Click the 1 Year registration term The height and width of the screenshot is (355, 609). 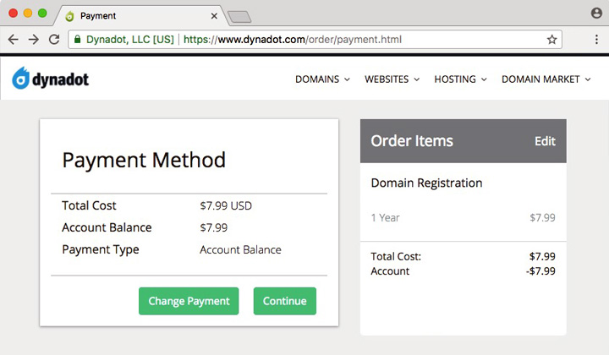385,218
